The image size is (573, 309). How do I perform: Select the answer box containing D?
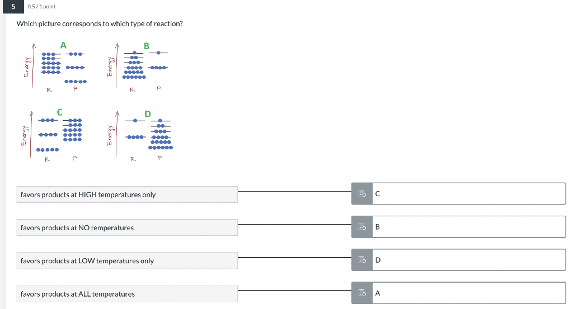(x=468, y=260)
